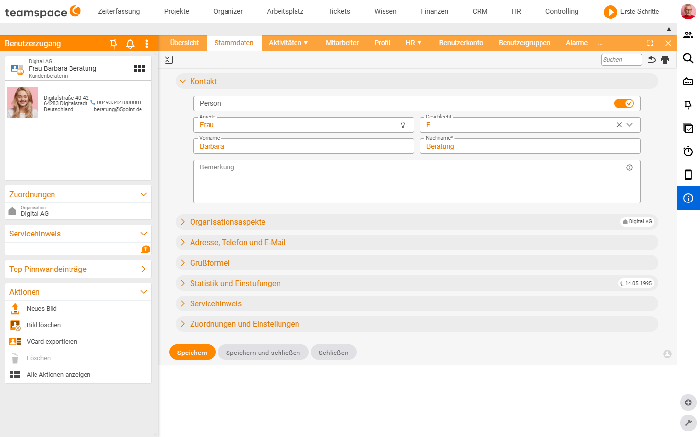Click the search magnifier in right sidebar
Image resolution: width=700 pixels, height=437 pixels.
pos(688,58)
